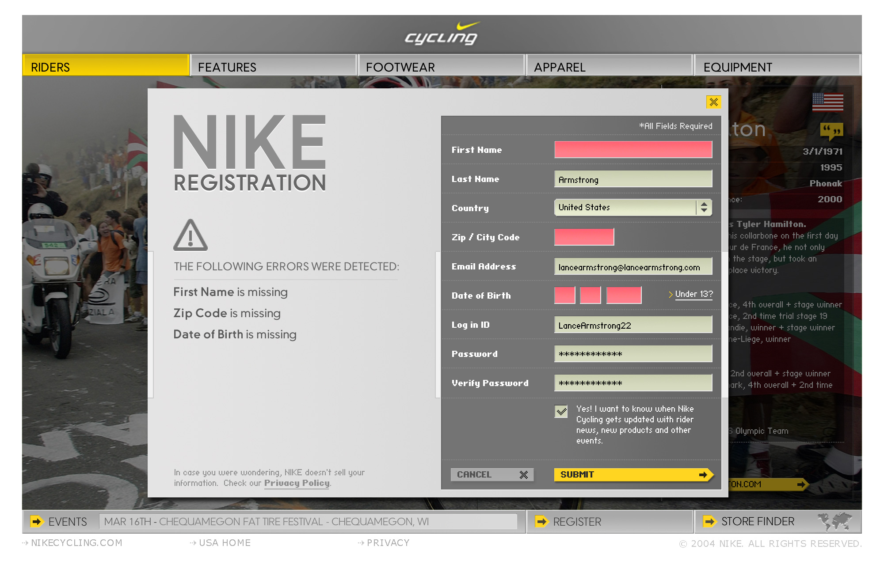Select the empty Zip / City Code field
The image size is (884, 561).
pyautogui.click(x=584, y=237)
